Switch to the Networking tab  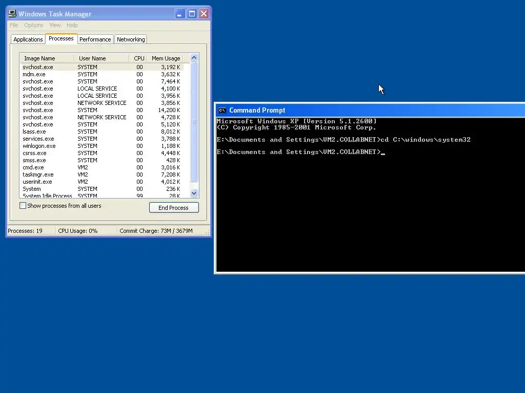click(x=131, y=39)
